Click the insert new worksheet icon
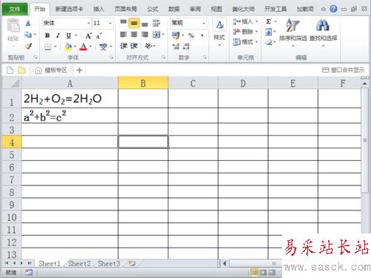The height and width of the screenshot is (278, 371). (x=132, y=264)
